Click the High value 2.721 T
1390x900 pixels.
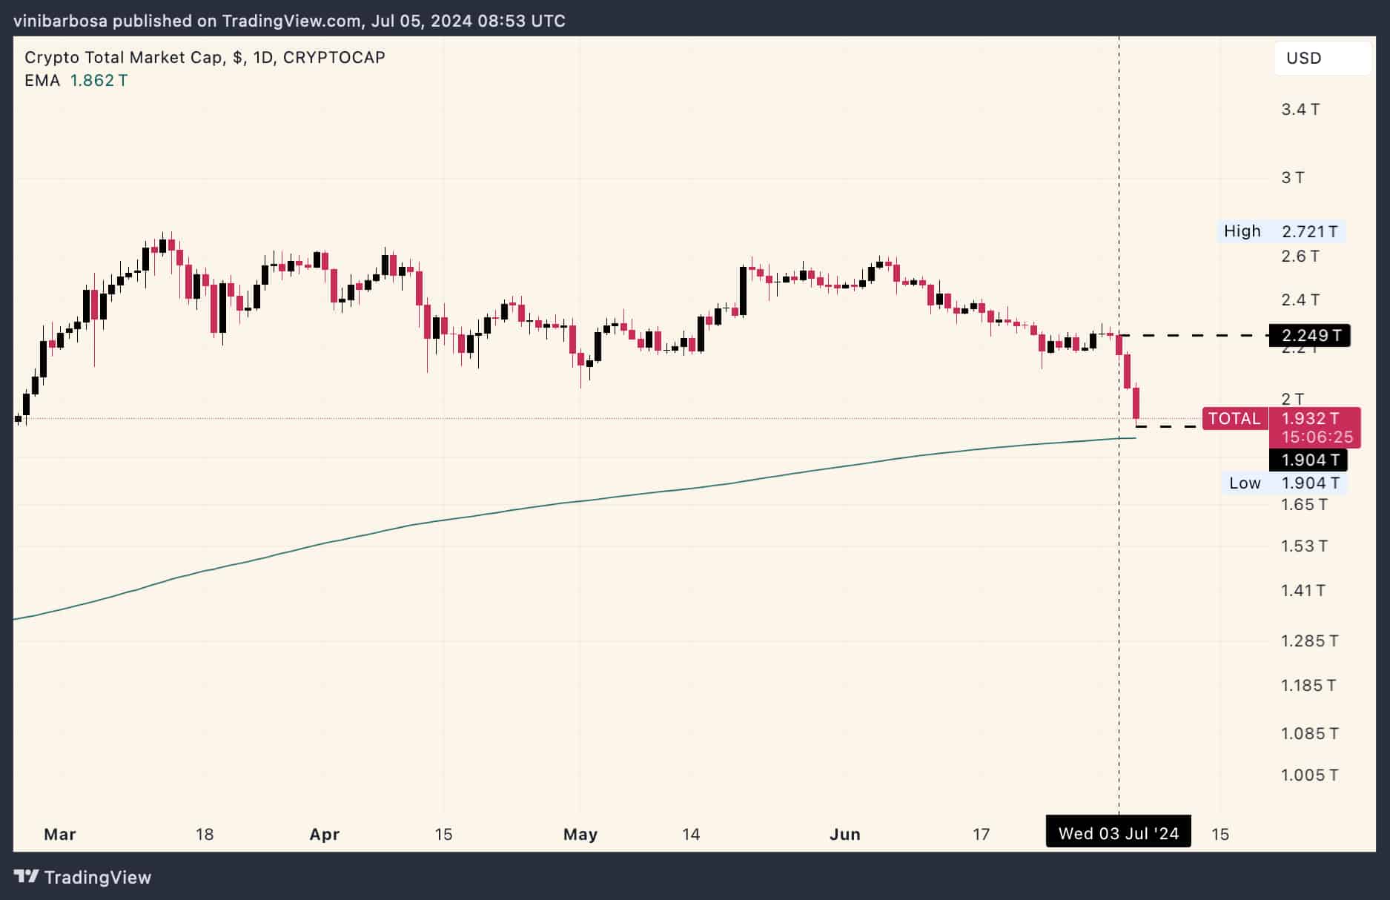[1309, 231]
